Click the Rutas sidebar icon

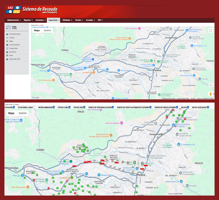tap(7, 55)
